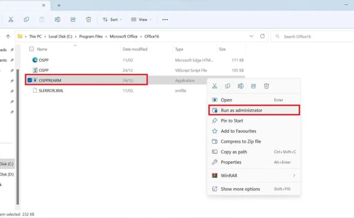This screenshot has height=218, width=354.
Task: Sort by the Date modified column header
Action: 135,49
